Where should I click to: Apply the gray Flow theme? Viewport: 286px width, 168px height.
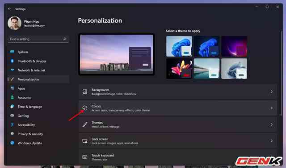pos(234,68)
